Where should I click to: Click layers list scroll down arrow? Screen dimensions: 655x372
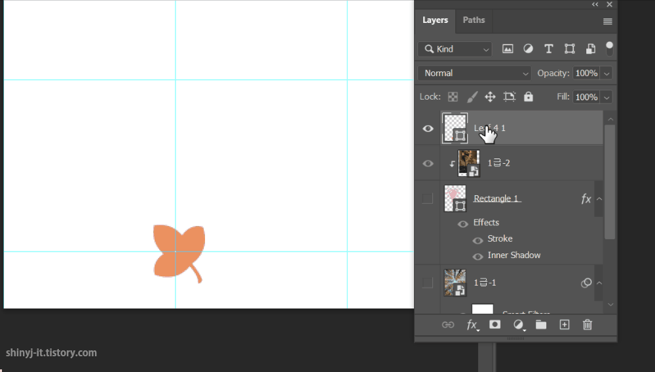pyautogui.click(x=610, y=305)
